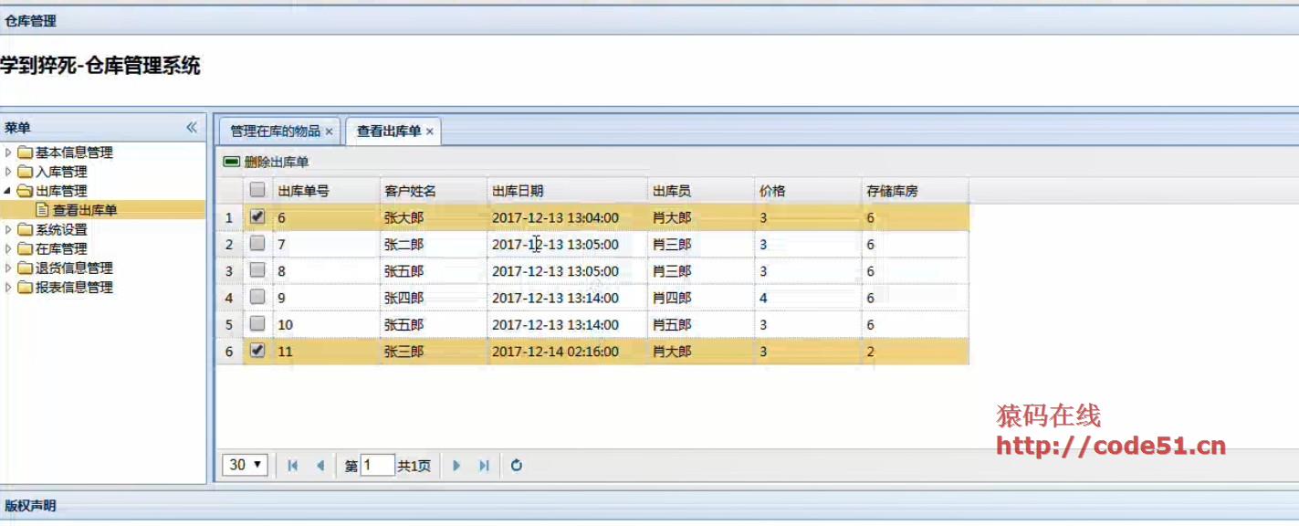Go to first page in pagination

pos(292,466)
